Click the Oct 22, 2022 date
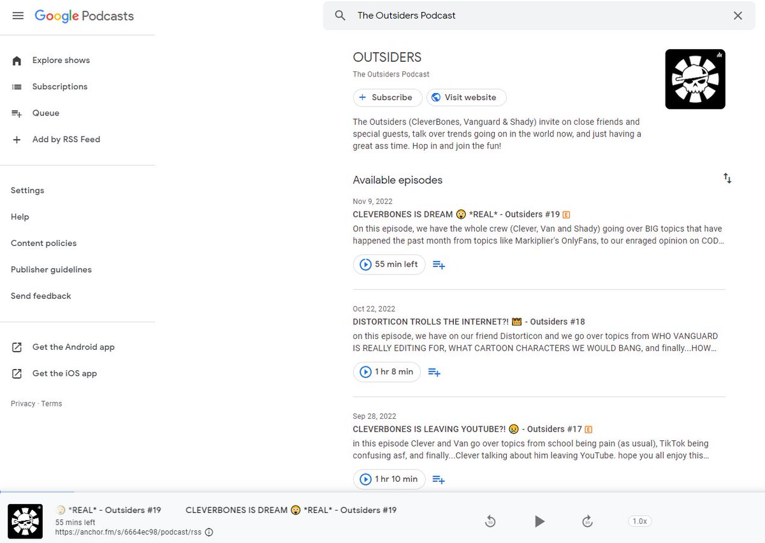This screenshot has width=765, height=543. 374,309
